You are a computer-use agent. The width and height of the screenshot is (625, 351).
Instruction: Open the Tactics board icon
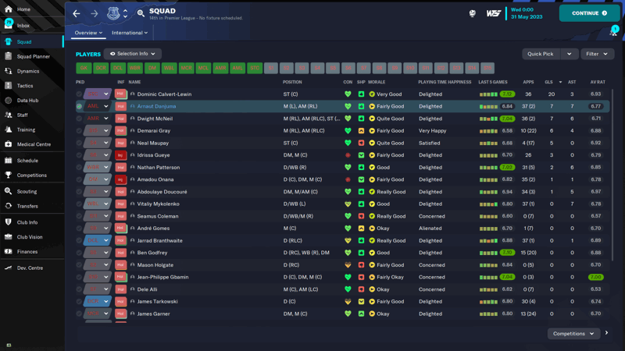pos(9,86)
